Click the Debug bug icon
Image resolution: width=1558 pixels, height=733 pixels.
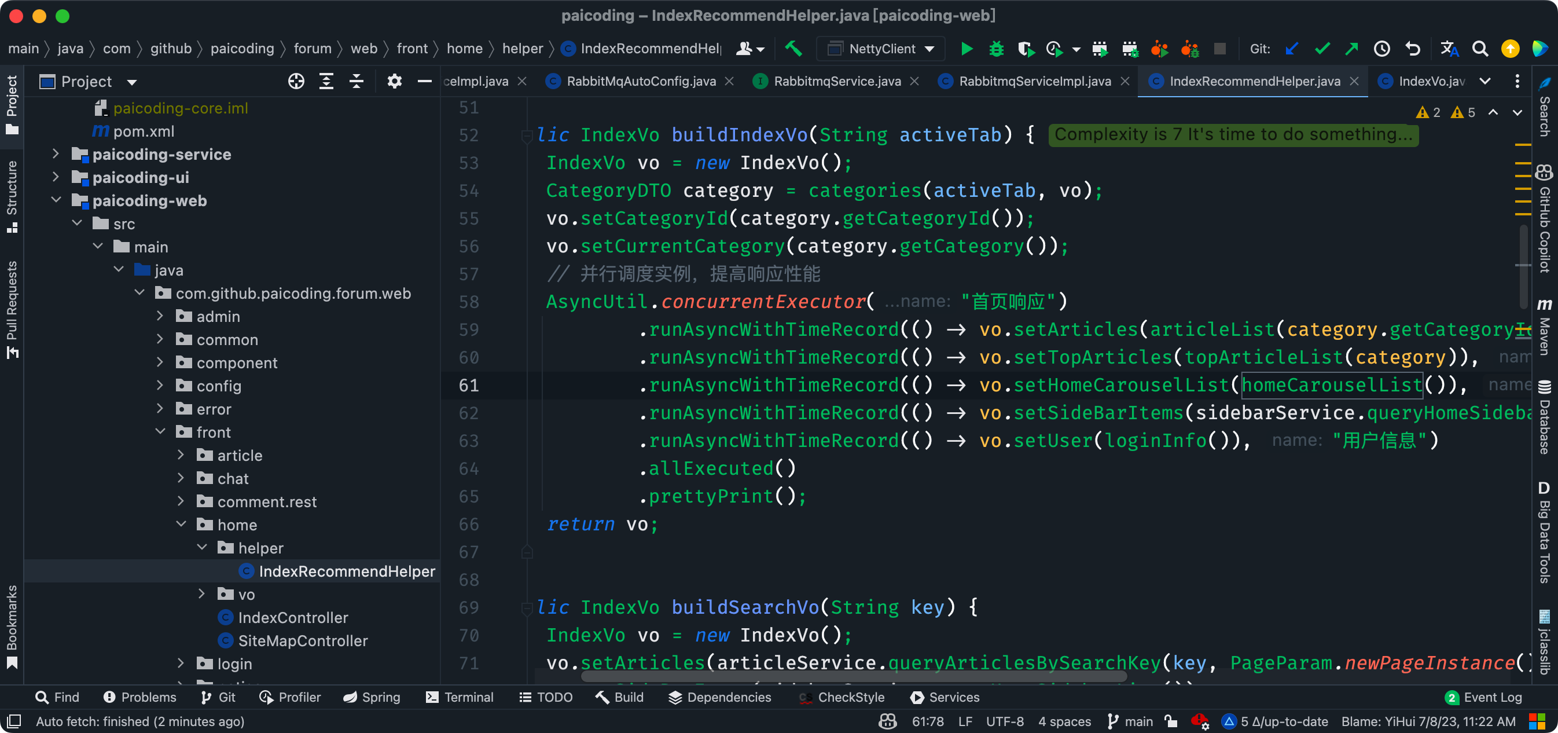pos(996,49)
